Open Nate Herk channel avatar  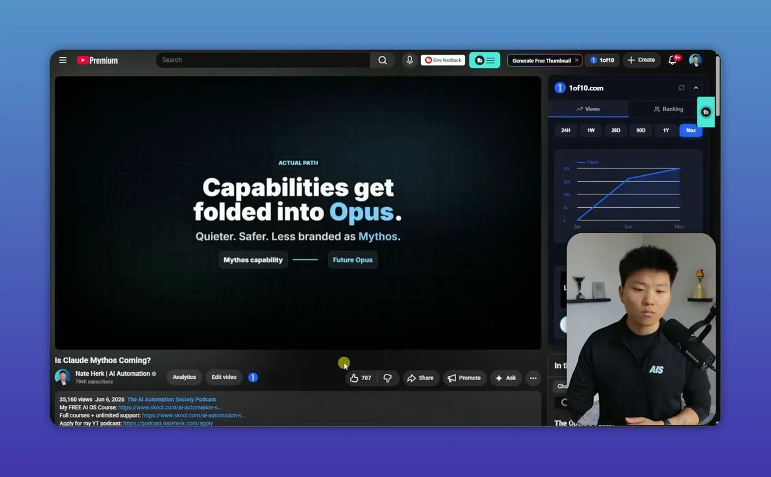click(63, 378)
